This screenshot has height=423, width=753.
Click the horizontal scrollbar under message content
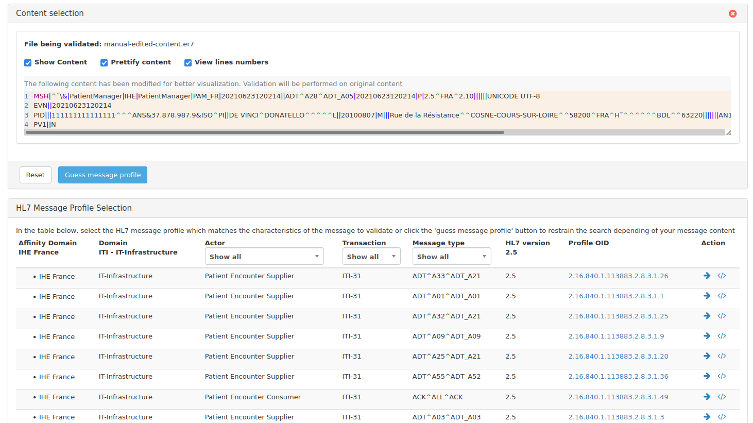tap(265, 132)
